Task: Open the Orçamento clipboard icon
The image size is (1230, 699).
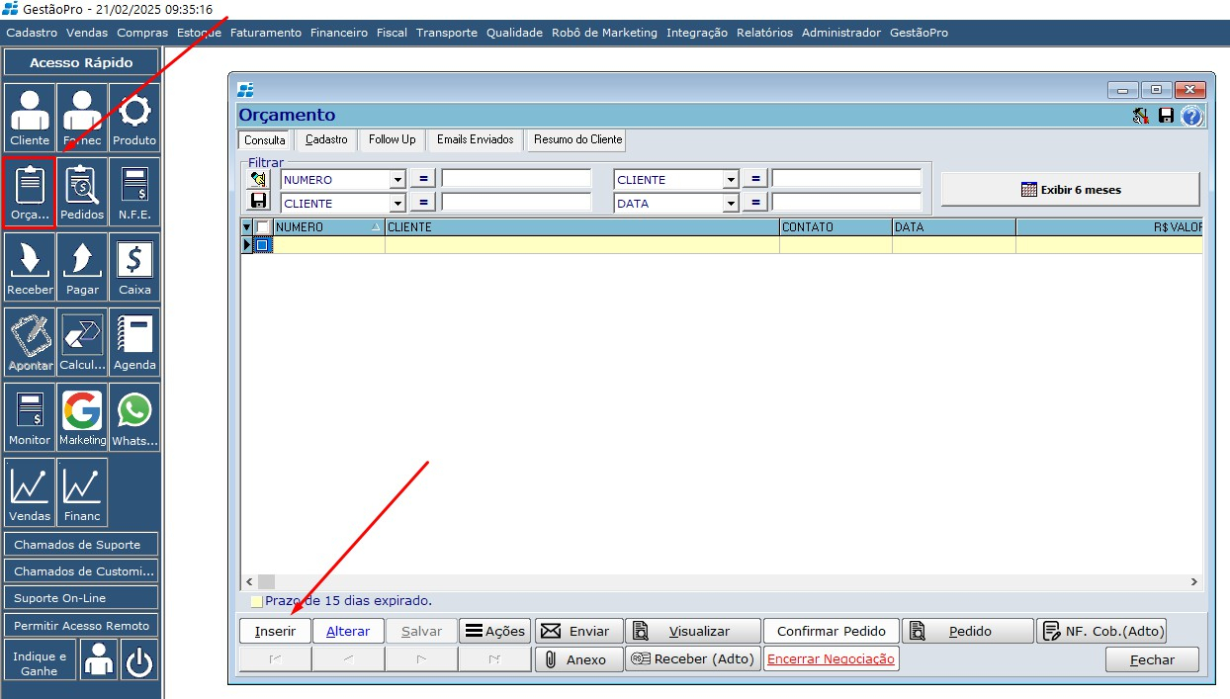Action: click(30, 192)
